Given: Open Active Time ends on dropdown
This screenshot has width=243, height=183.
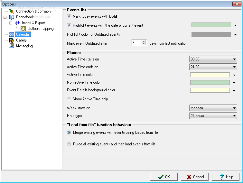Looking at the screenshot, I should click(x=213, y=67).
